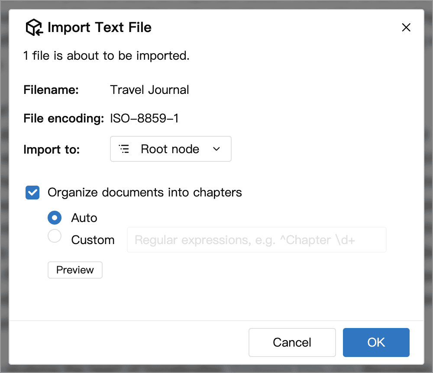
Task: Click the '1 file is about to be imported.' text
Action: (107, 56)
